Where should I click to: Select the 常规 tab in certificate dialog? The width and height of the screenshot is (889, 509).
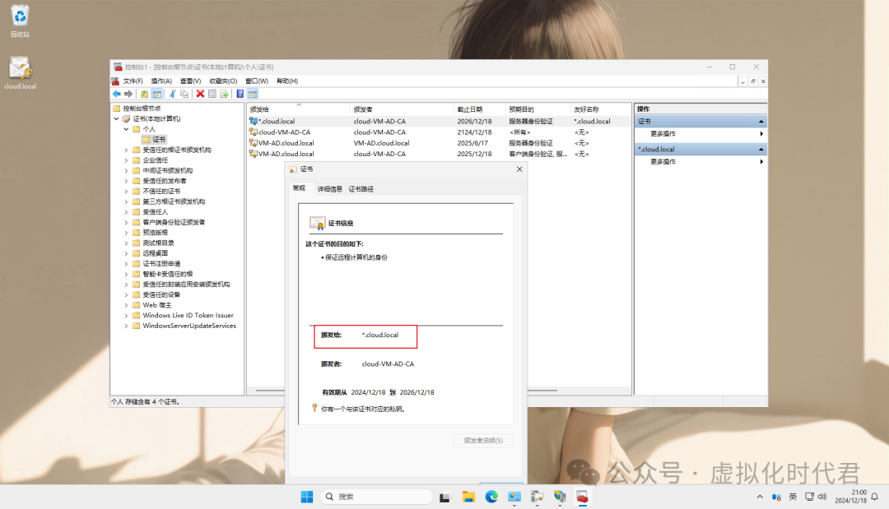(299, 188)
